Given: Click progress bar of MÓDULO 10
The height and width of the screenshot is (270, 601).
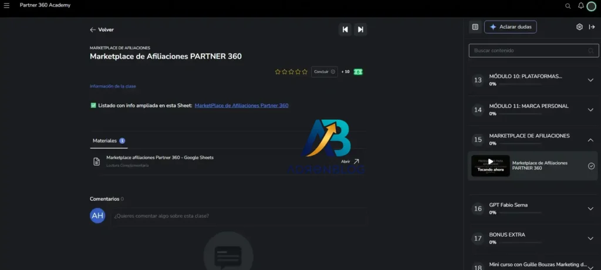Looking at the screenshot, I should 520,84.
